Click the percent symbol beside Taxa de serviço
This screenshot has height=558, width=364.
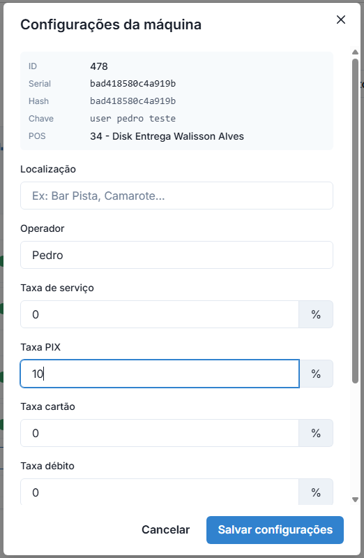(316, 314)
